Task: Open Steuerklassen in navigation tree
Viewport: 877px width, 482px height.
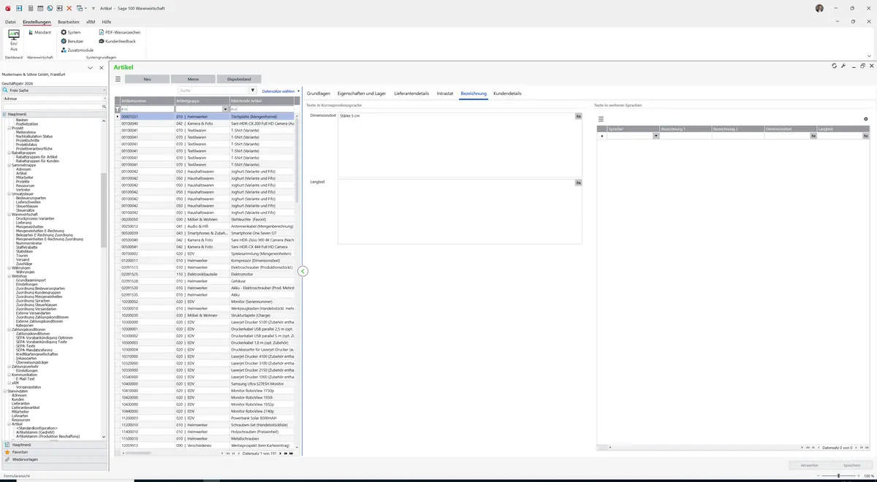Action: click(27, 206)
